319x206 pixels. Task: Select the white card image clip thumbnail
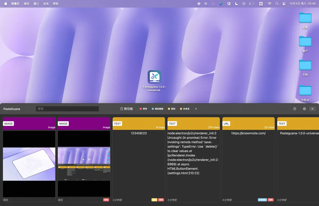(x=29, y=164)
